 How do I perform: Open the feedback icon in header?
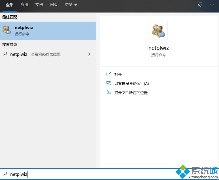point(200,5)
